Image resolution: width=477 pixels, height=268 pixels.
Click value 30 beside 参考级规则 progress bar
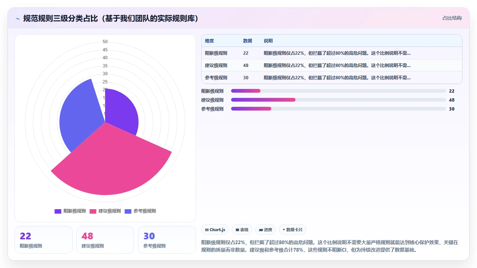(x=452, y=109)
